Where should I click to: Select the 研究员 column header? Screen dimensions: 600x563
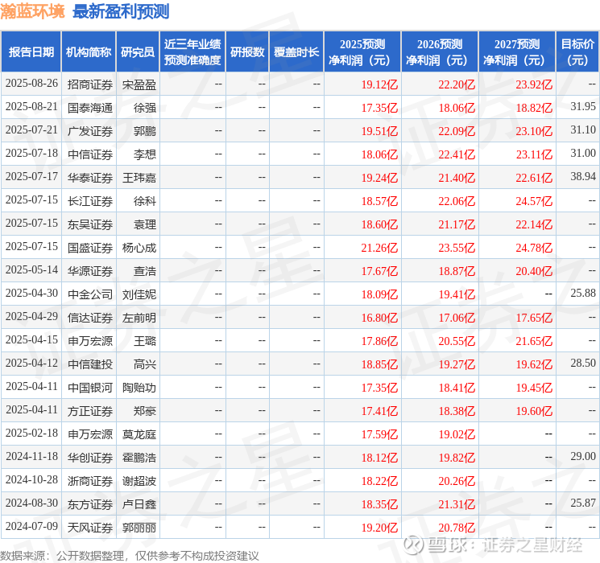pyautogui.click(x=138, y=51)
